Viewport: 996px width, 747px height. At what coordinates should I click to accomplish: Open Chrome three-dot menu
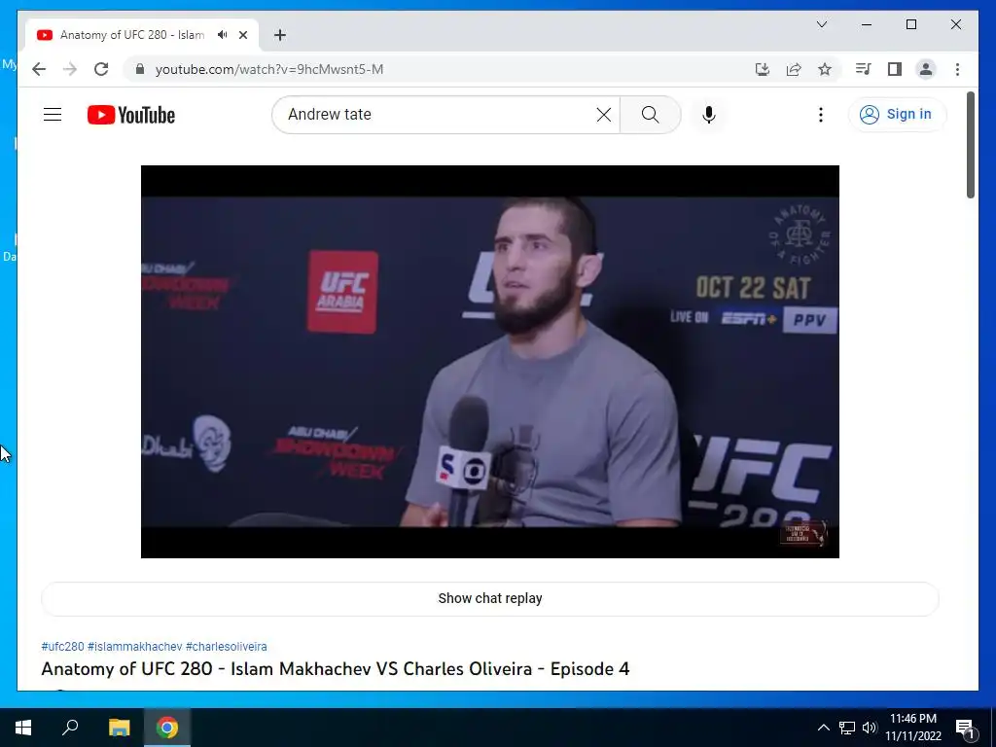tap(957, 69)
